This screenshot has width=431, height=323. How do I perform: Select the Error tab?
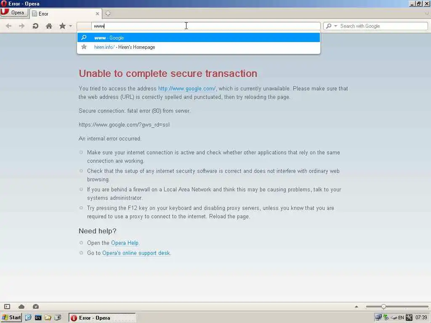click(x=65, y=14)
